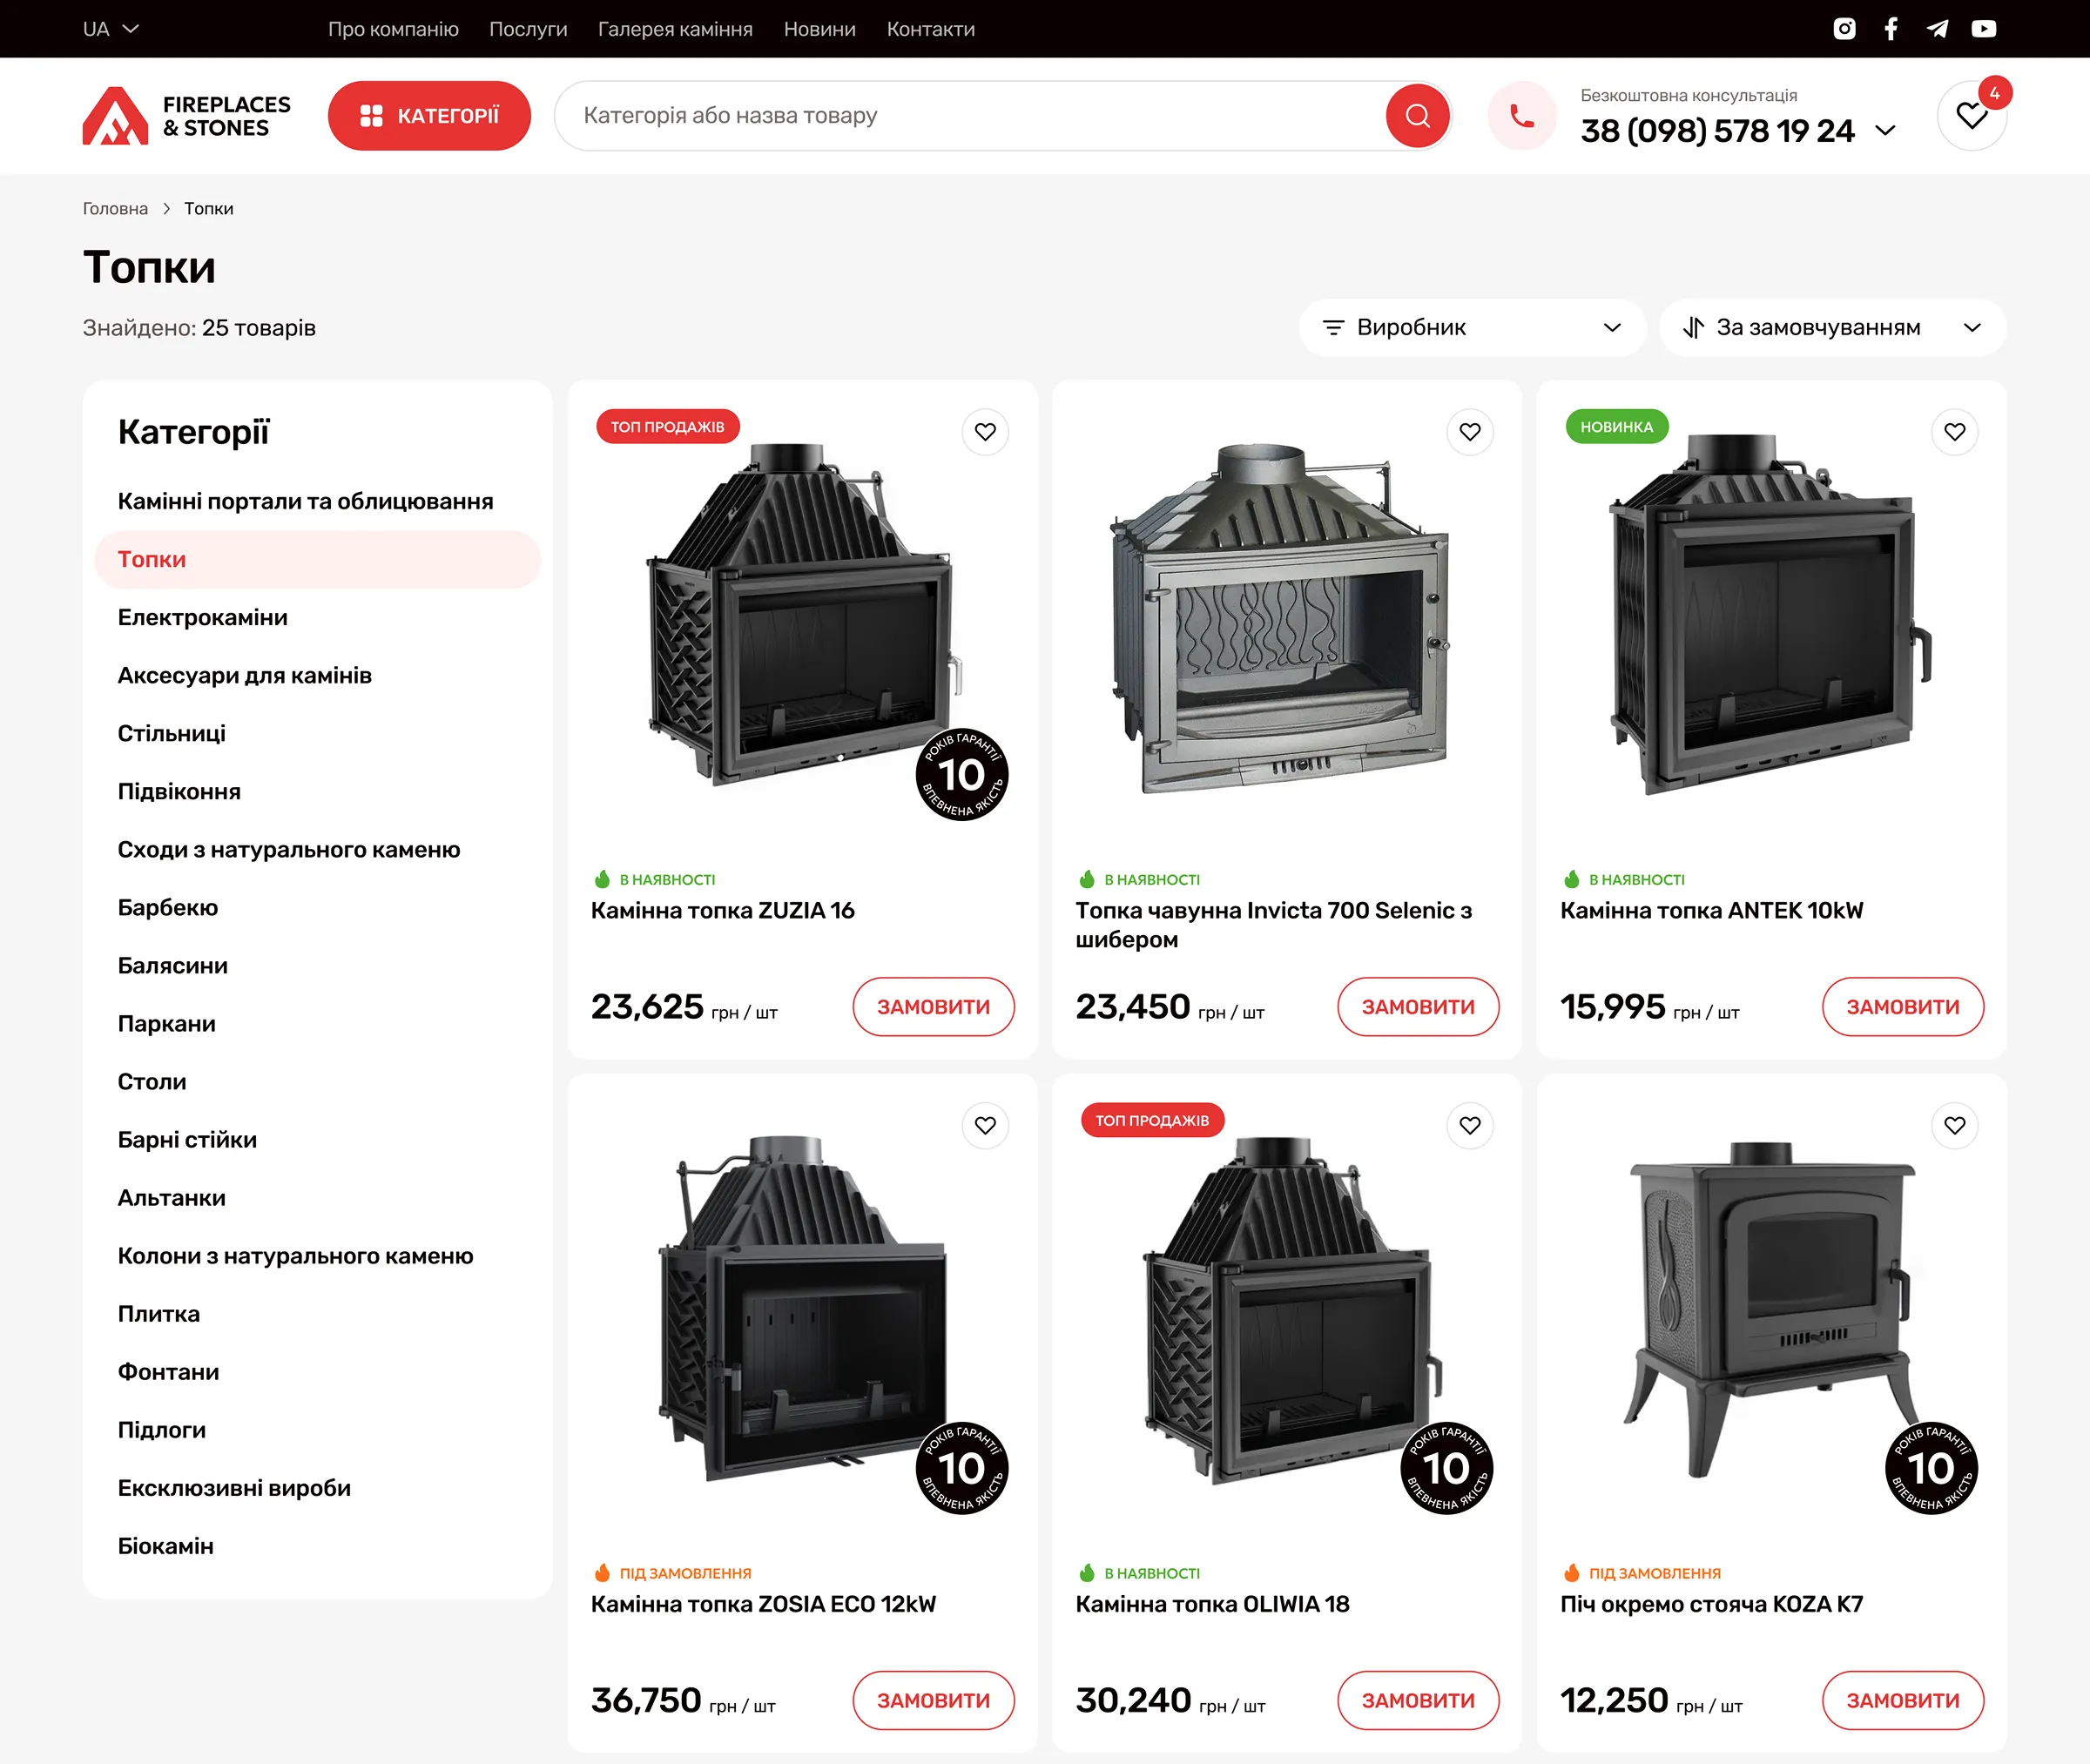
Task: Open the UA language dropdown
Action: 110,29
